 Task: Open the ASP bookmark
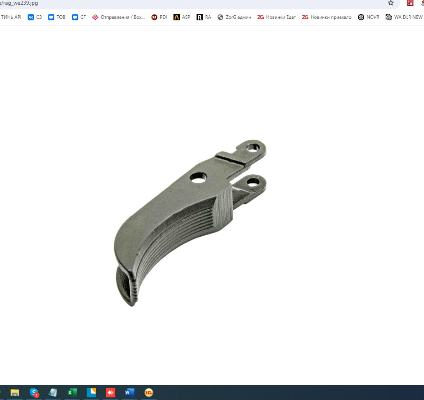[x=182, y=17]
